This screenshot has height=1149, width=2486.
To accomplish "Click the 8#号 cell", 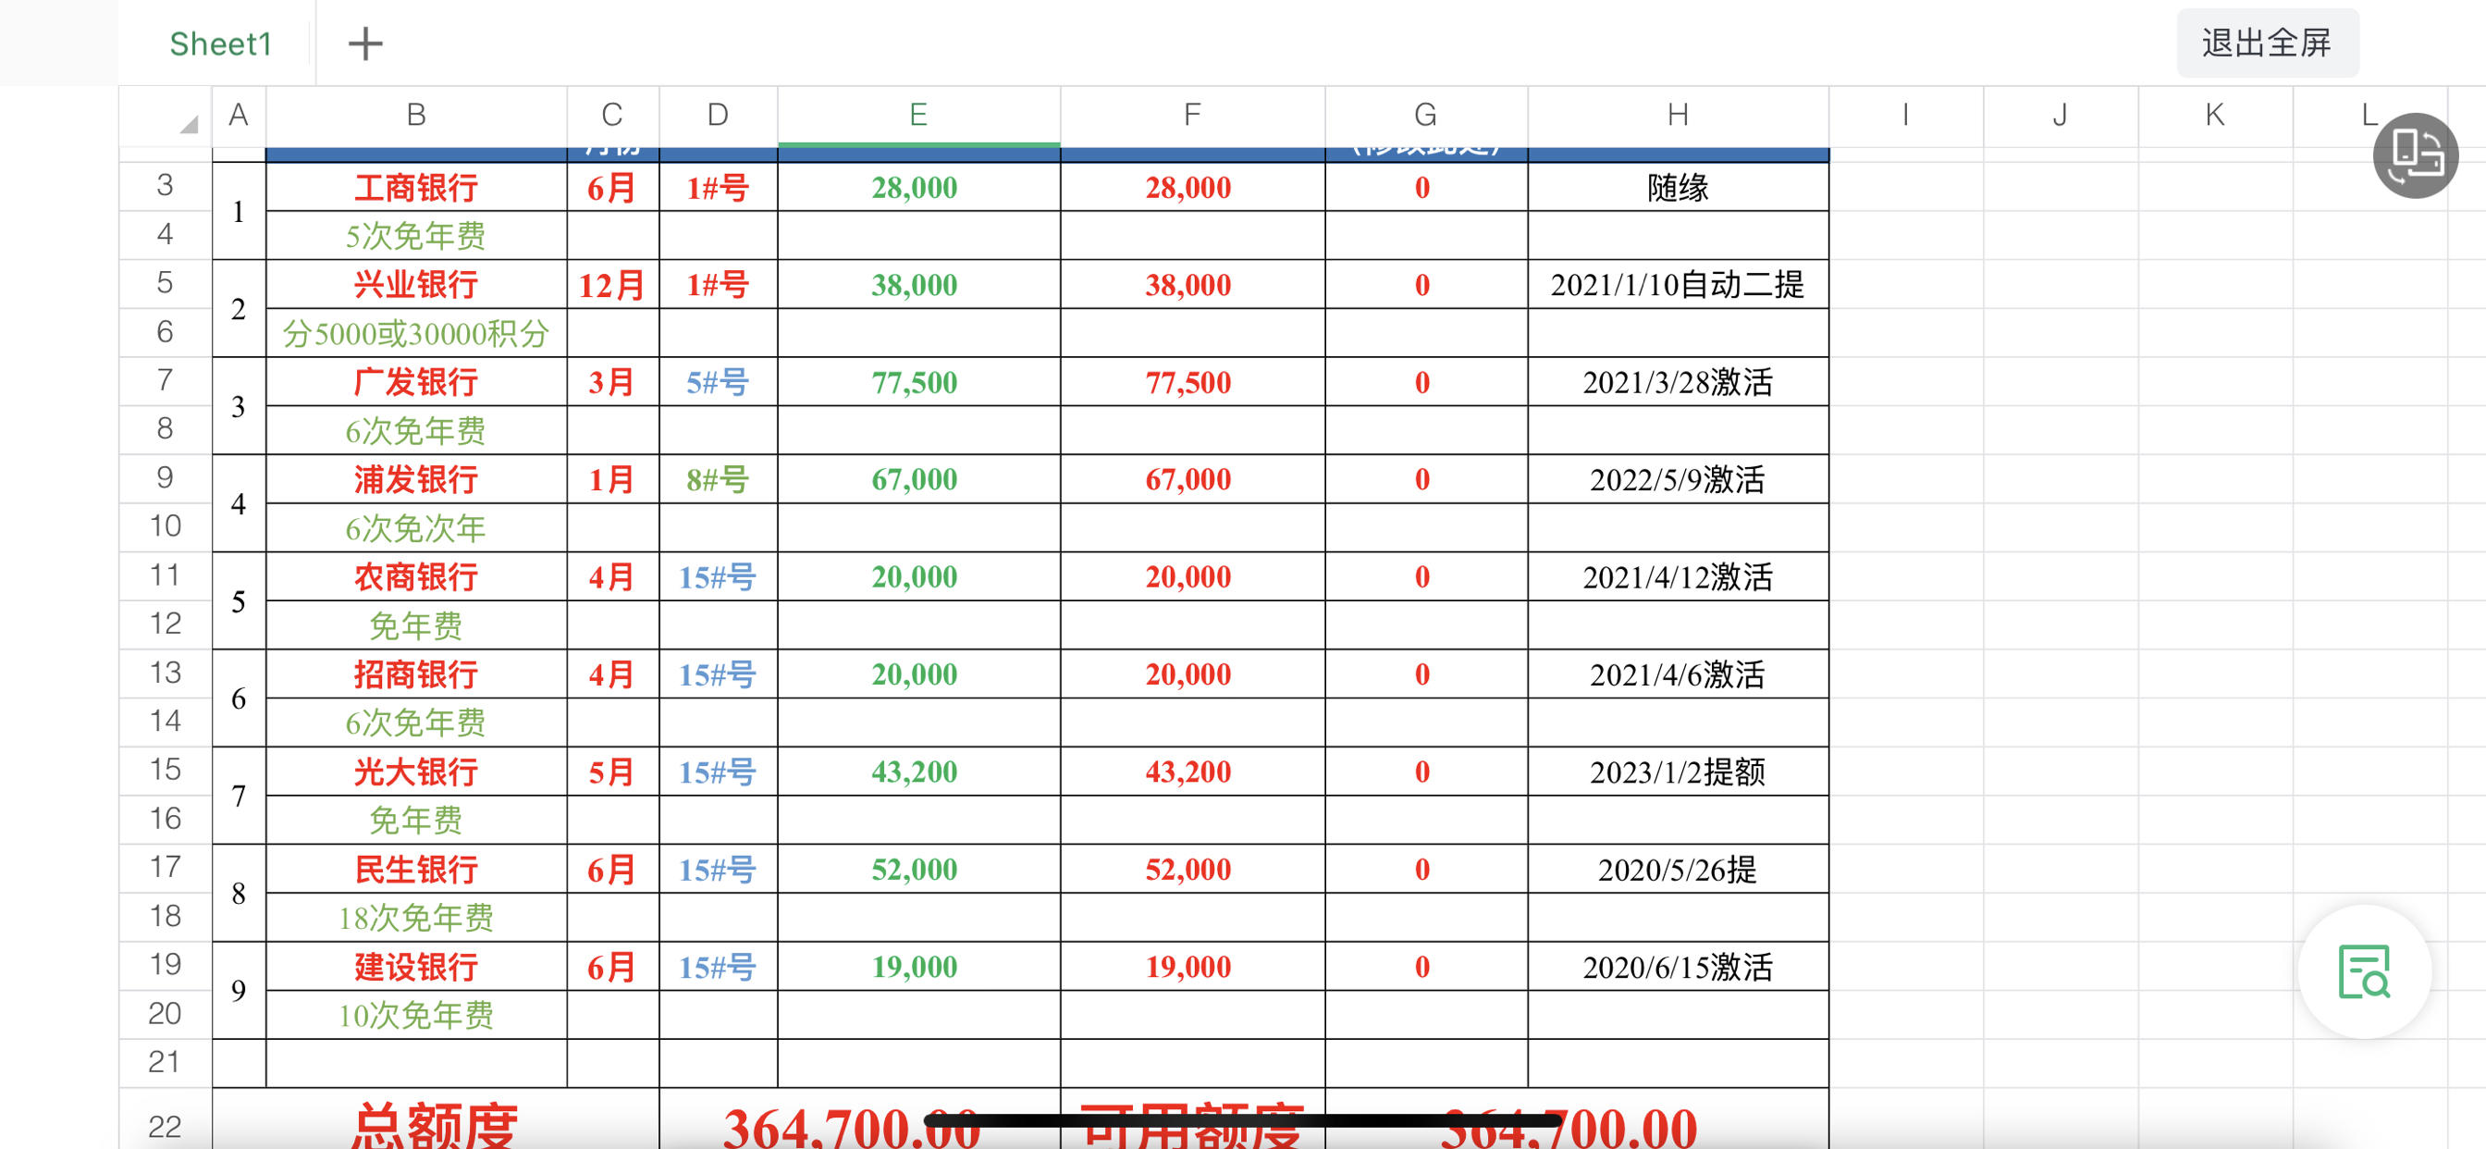I will (717, 480).
